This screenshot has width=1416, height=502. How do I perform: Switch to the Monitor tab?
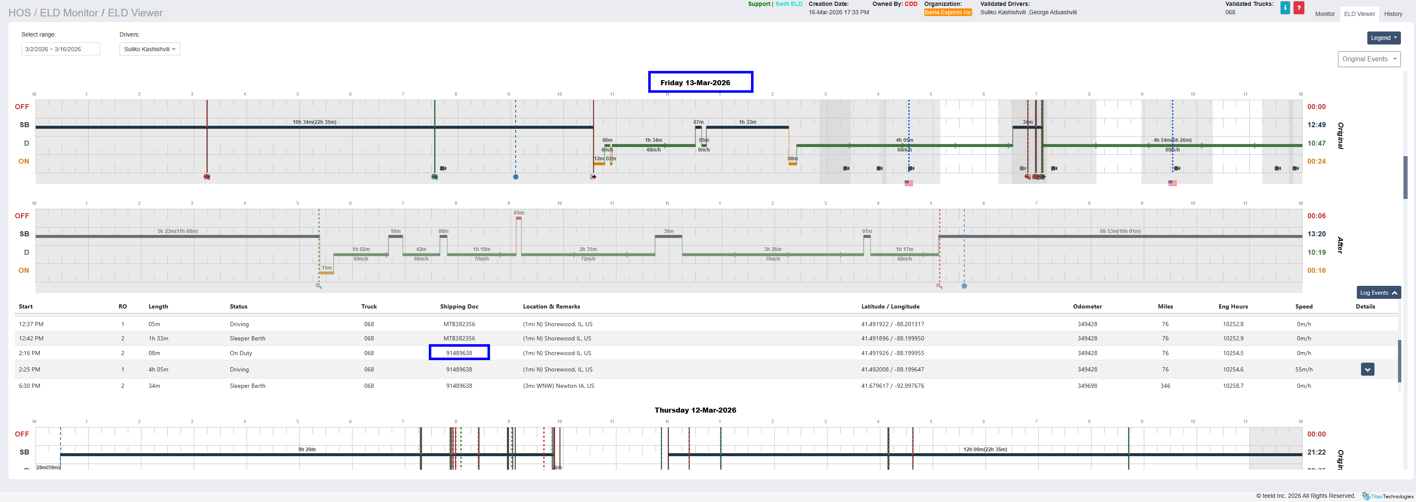pyautogui.click(x=1324, y=14)
